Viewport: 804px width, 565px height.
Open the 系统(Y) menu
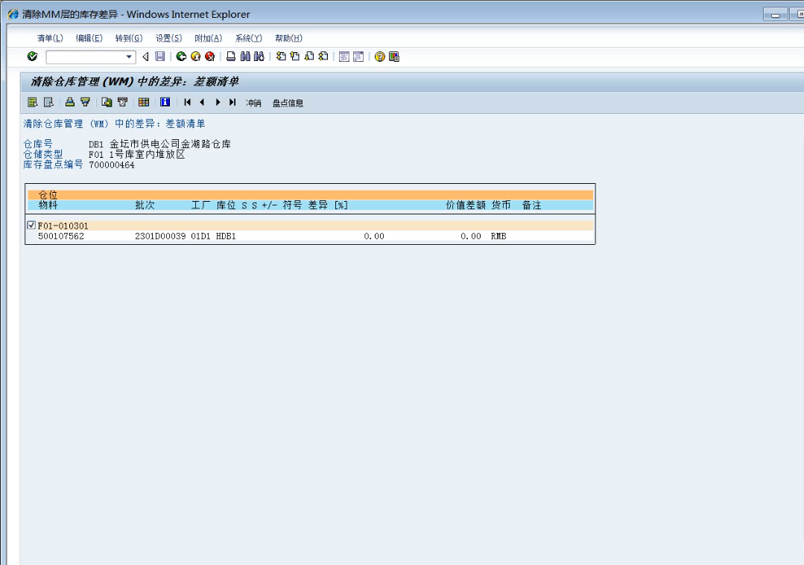click(248, 38)
